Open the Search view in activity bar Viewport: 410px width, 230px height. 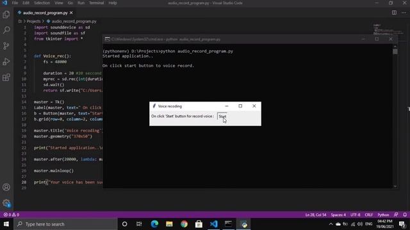click(x=6, y=30)
